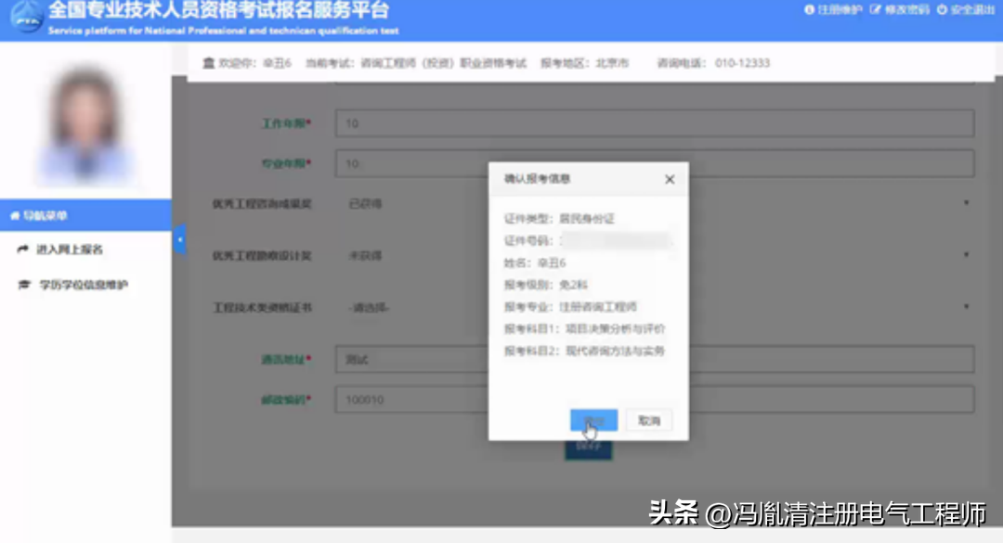Click the 修改密码 edit icon
Image resolution: width=1003 pixels, height=543 pixels.
tap(875, 10)
